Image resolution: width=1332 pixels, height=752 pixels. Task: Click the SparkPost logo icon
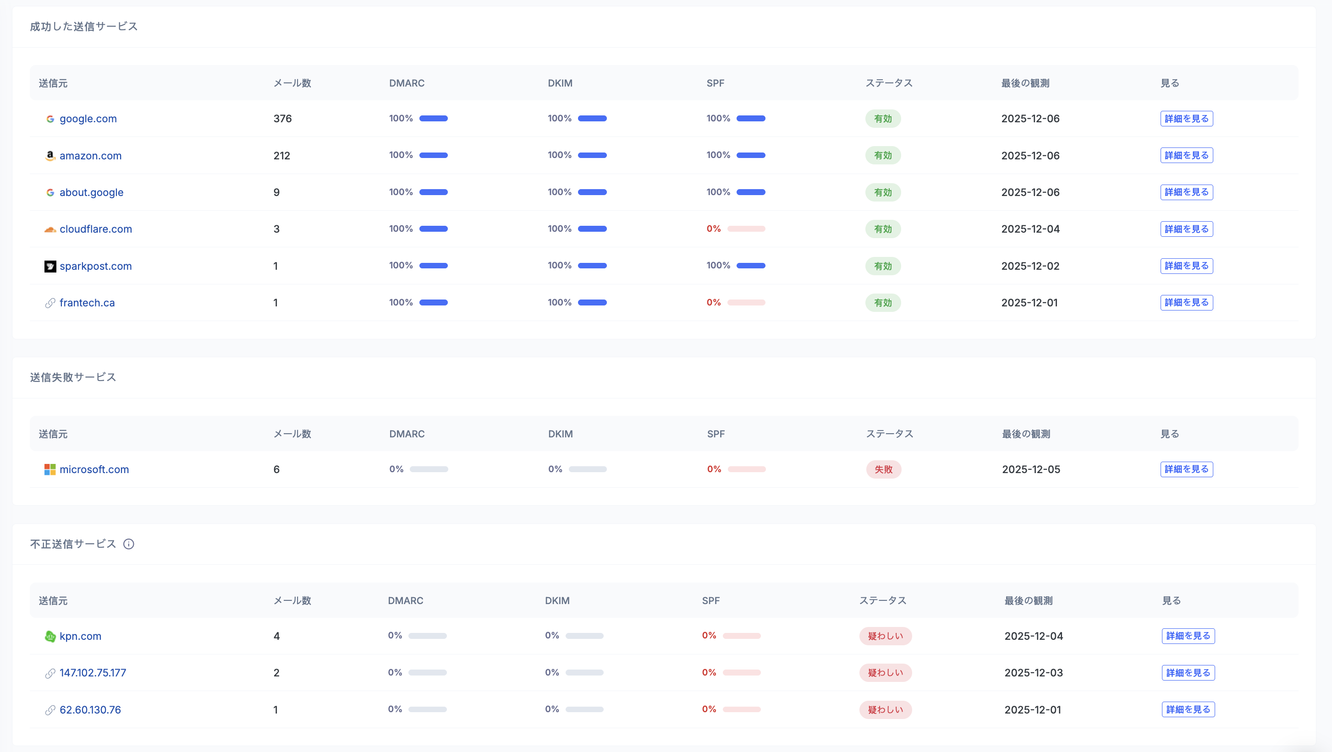pyautogui.click(x=50, y=266)
